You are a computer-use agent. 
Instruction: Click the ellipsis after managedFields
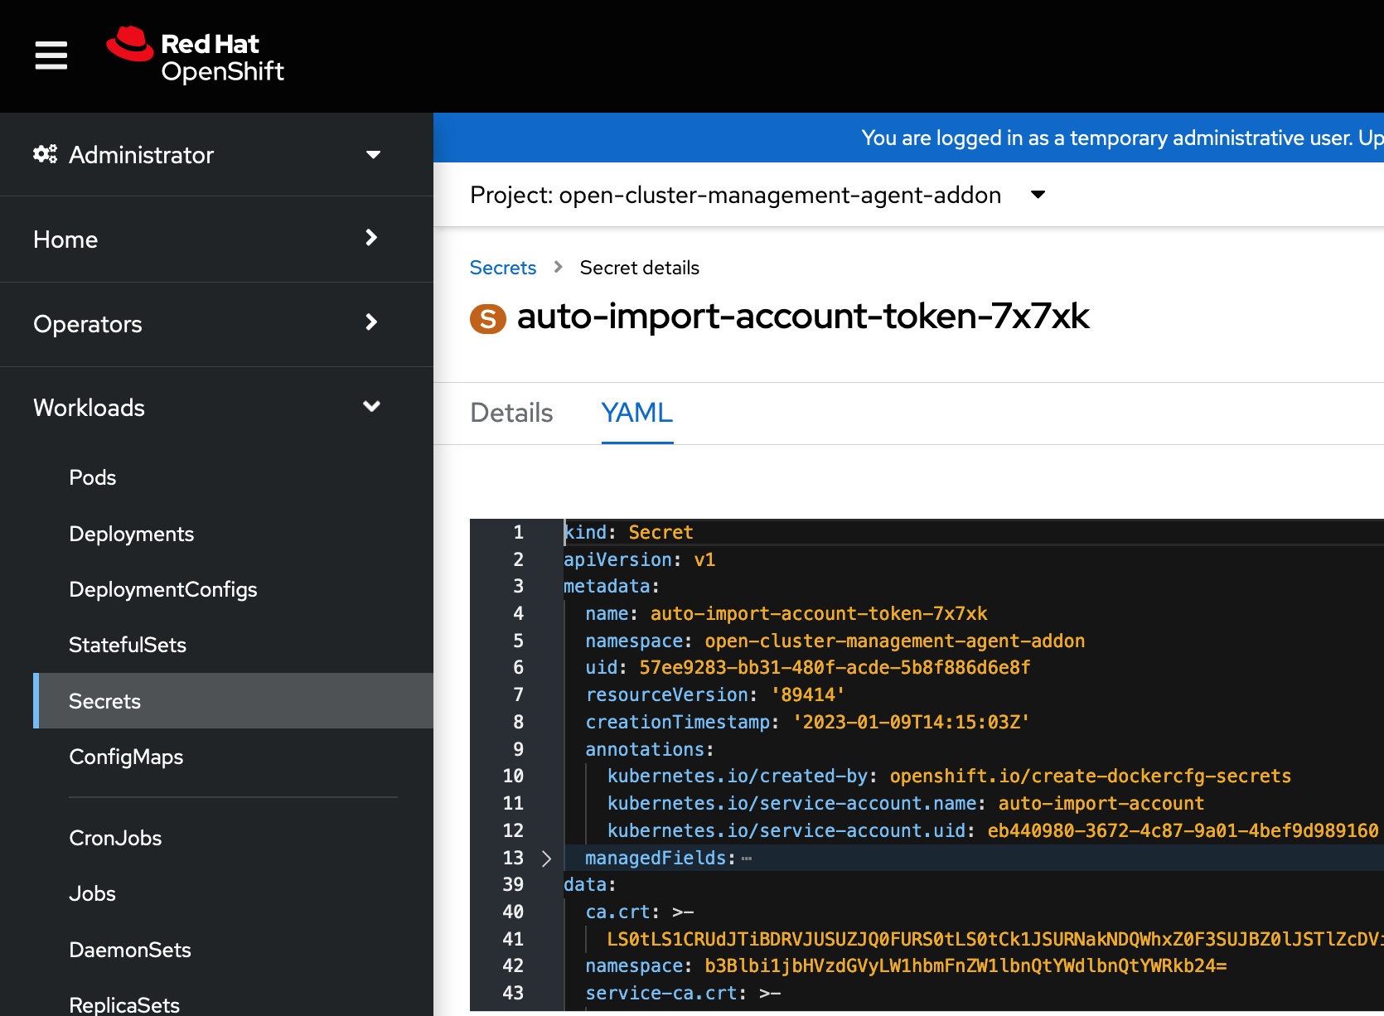747,859
